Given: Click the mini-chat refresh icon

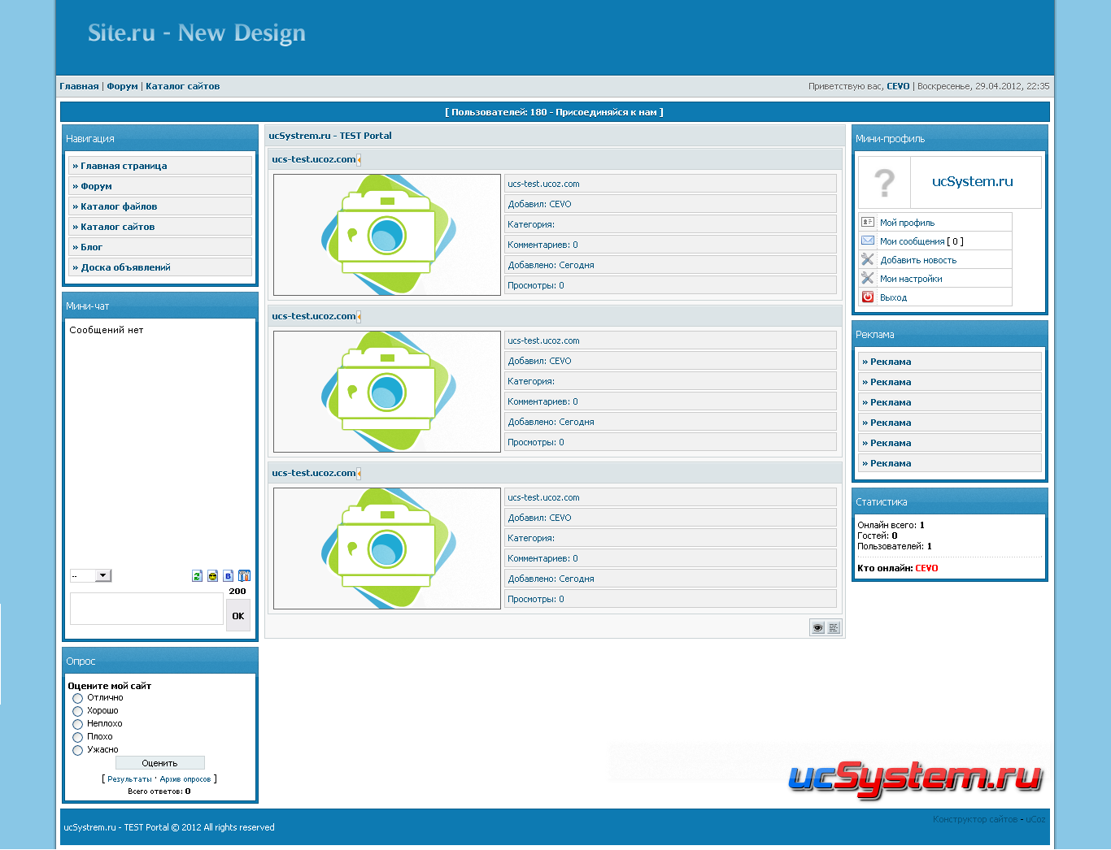Looking at the screenshot, I should (x=197, y=576).
